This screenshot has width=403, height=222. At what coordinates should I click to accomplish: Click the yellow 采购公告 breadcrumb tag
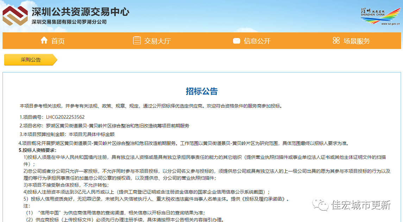click(30, 60)
